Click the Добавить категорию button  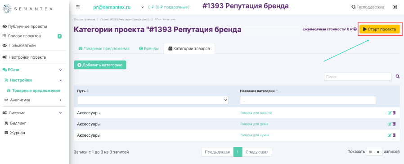(x=100, y=65)
